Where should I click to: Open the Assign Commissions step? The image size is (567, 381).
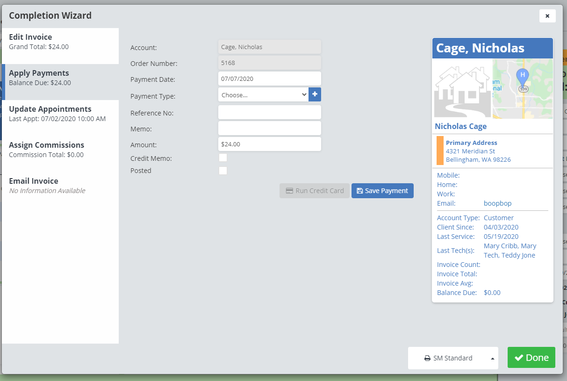pos(60,150)
